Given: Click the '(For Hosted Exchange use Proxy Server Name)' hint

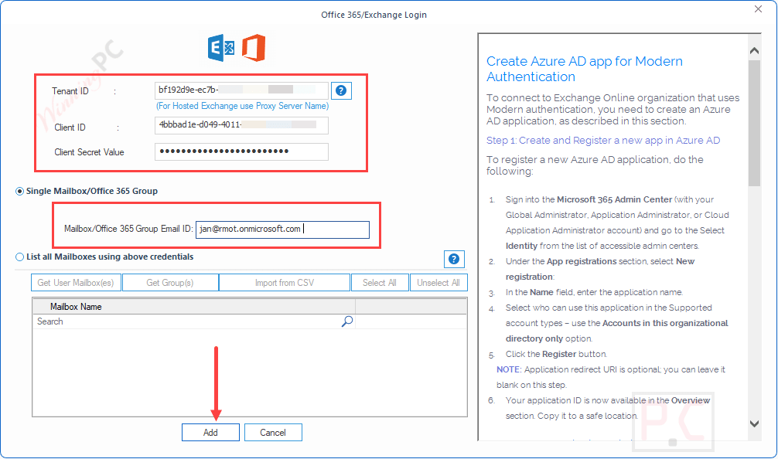Looking at the screenshot, I should click(x=242, y=106).
